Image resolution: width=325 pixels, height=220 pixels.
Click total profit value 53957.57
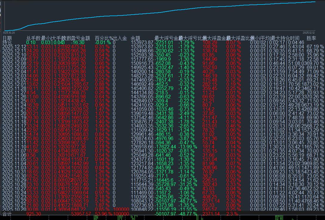pos(81,214)
